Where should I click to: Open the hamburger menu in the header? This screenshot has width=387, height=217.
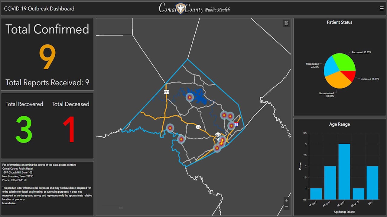(x=382, y=8)
